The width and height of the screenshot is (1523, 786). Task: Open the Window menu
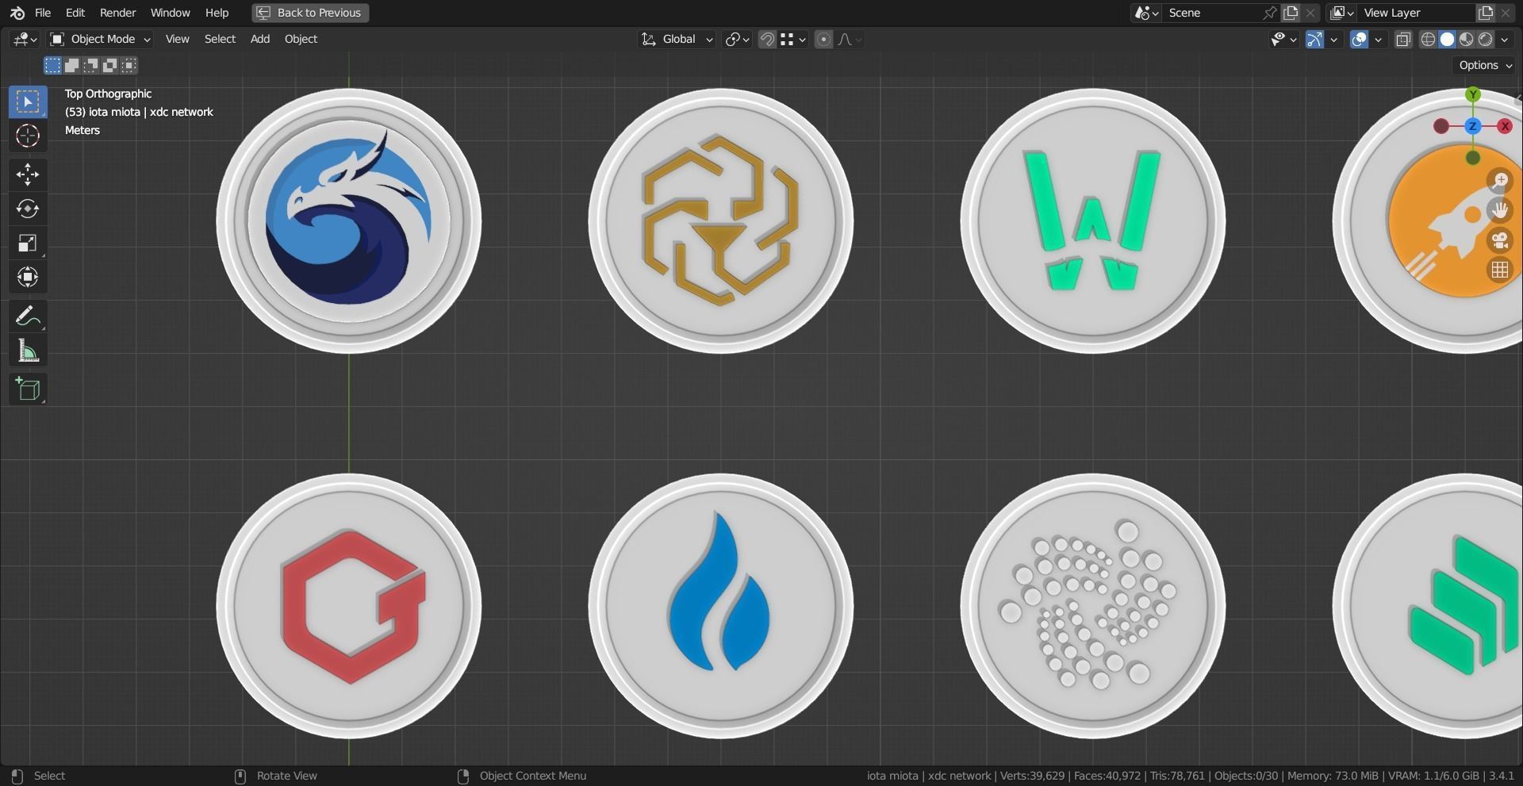tap(170, 13)
